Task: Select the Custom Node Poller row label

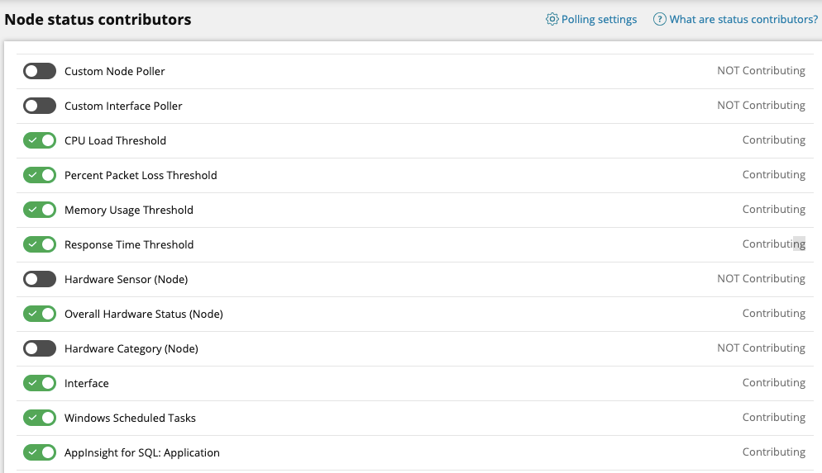Action: click(x=115, y=72)
